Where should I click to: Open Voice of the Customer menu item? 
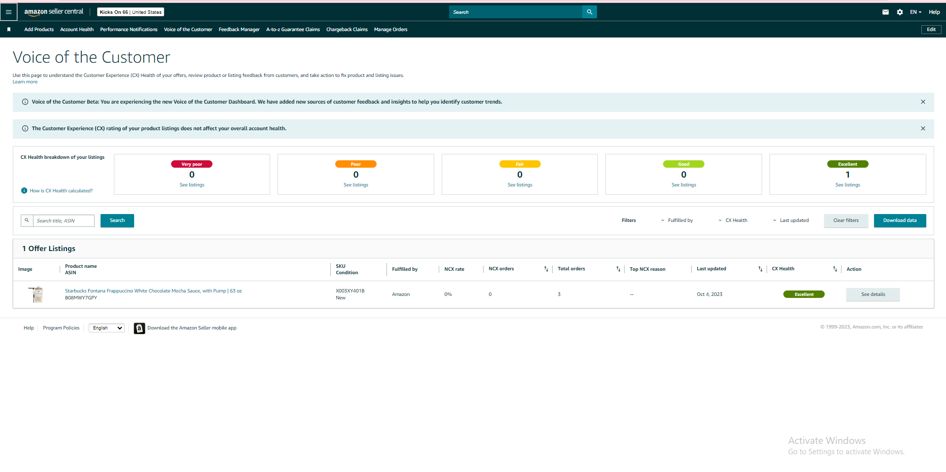click(x=188, y=30)
